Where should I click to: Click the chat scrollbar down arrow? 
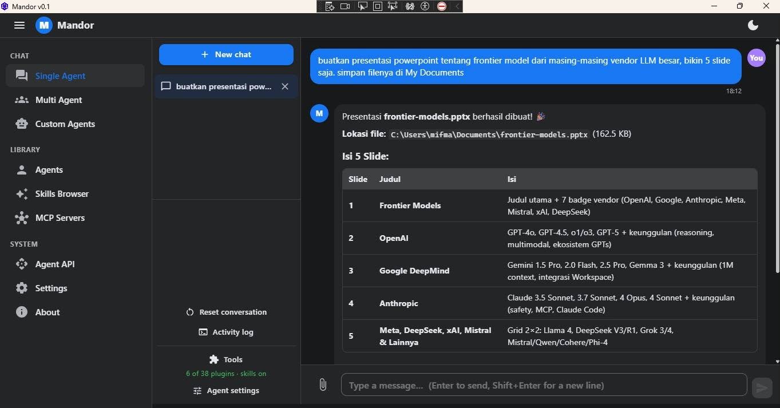(777, 361)
